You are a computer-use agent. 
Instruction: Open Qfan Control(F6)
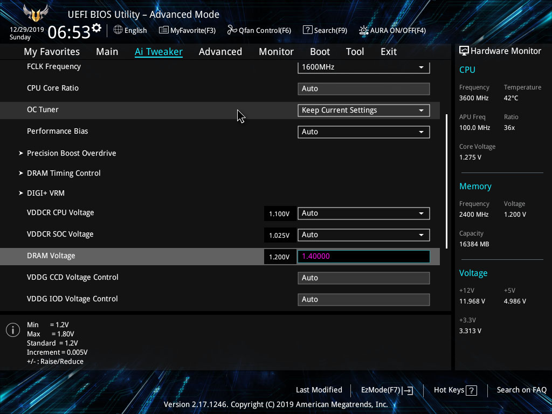259,30
